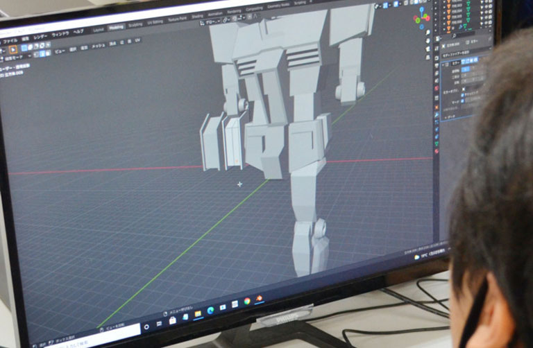Screen dimensions: 533x348
Task: Click the ビュー (View) header button
Action: 60,50
